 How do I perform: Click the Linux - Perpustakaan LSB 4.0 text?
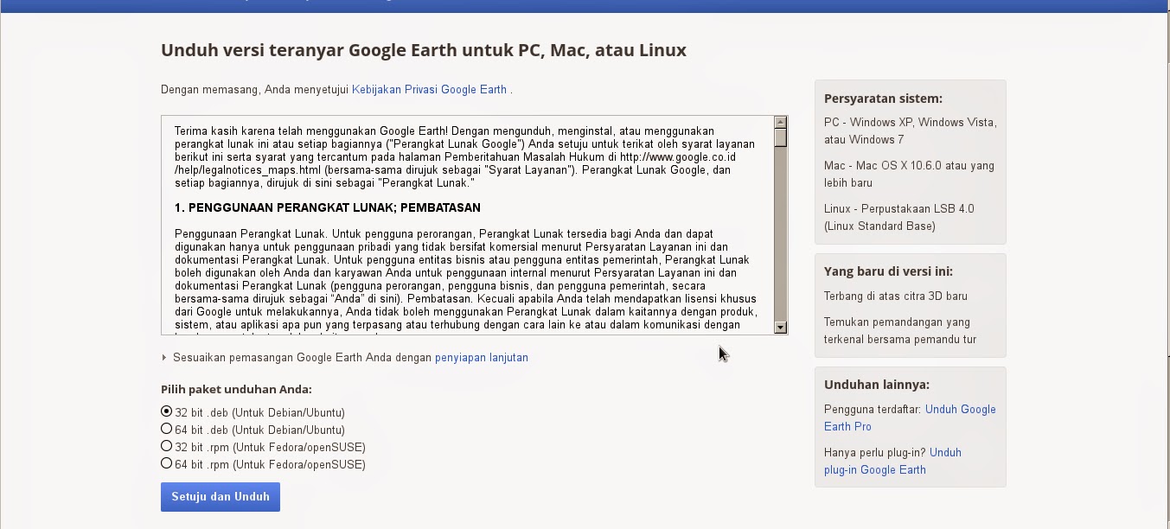click(x=899, y=209)
